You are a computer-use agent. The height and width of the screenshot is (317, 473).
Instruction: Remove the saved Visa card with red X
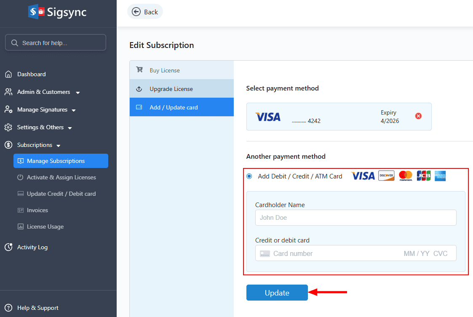[418, 116]
